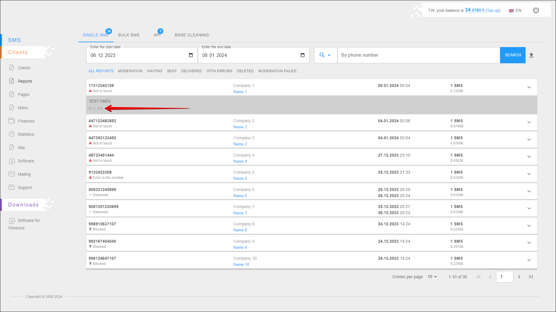
Task: Filter reports by DELIVERED status
Action: coord(191,71)
